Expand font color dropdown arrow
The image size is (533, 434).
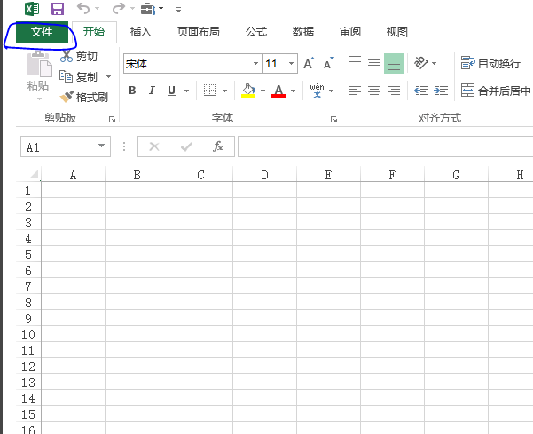point(293,91)
